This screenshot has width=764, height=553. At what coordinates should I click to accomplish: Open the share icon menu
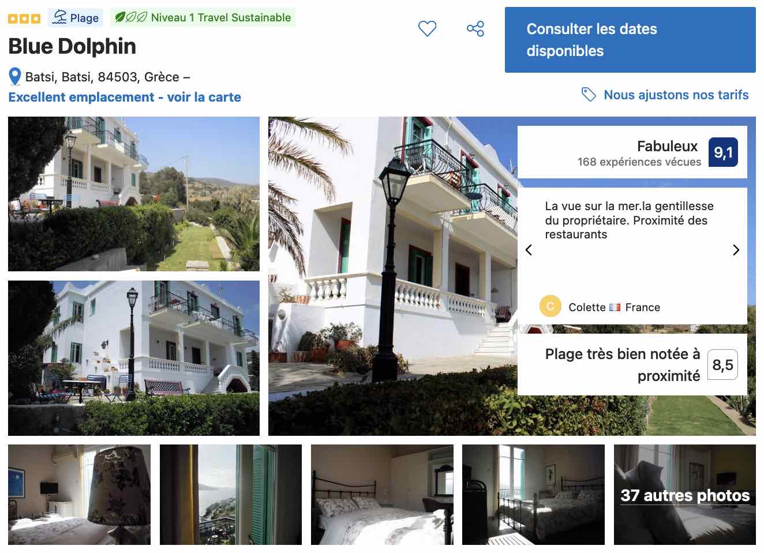(x=475, y=28)
